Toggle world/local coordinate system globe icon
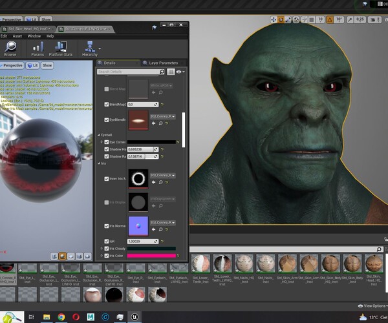 coord(296,19)
